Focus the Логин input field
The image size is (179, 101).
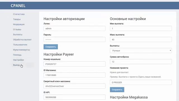click(74, 28)
